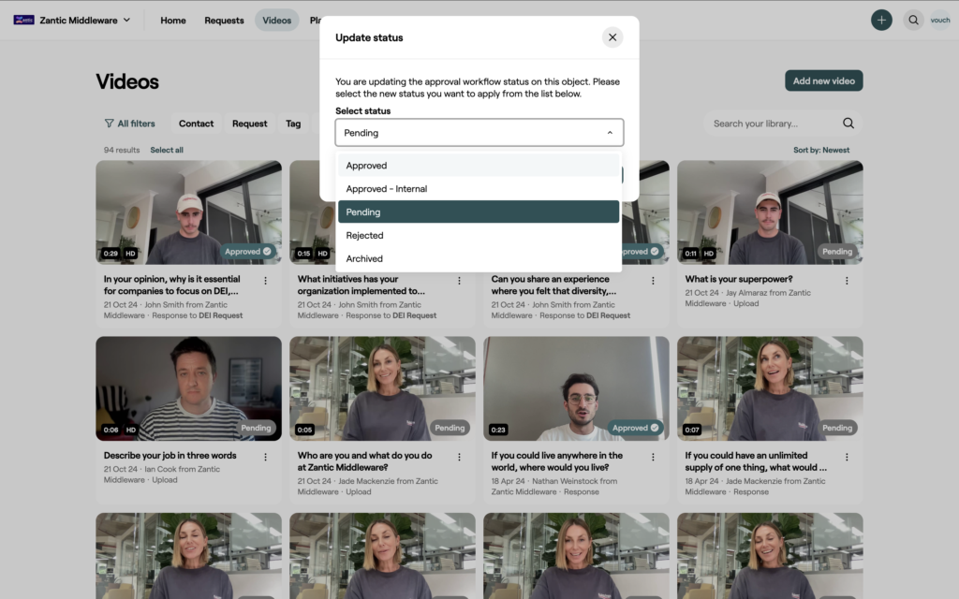The width and height of the screenshot is (959, 599).
Task: Go to Requests tab
Action: [x=224, y=21]
